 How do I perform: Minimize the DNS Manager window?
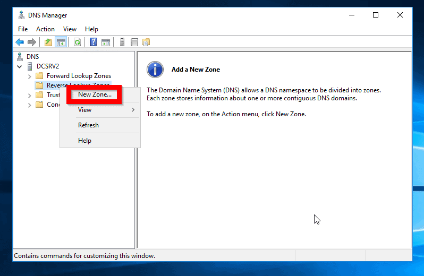click(352, 15)
